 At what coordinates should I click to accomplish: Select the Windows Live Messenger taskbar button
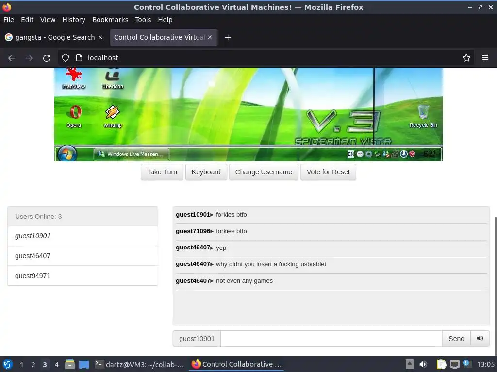tap(131, 154)
